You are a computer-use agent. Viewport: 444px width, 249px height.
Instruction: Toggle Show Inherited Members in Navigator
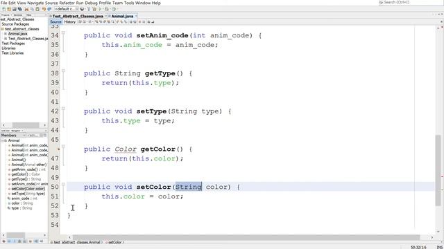tap(3, 241)
